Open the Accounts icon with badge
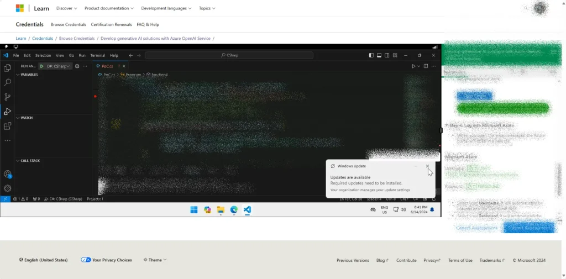 coord(7,174)
